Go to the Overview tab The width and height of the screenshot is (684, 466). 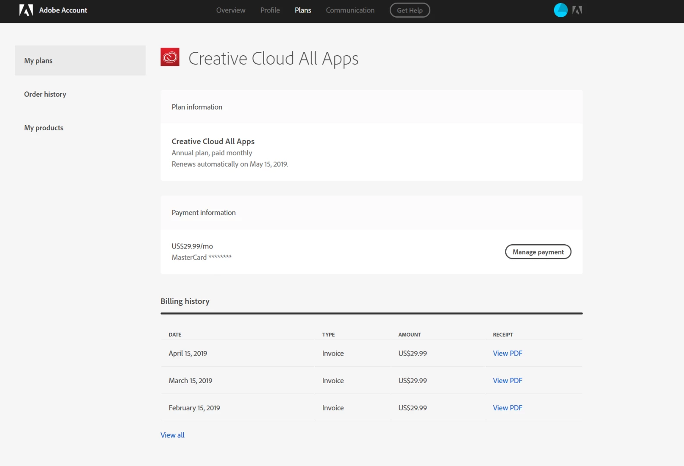(x=231, y=10)
